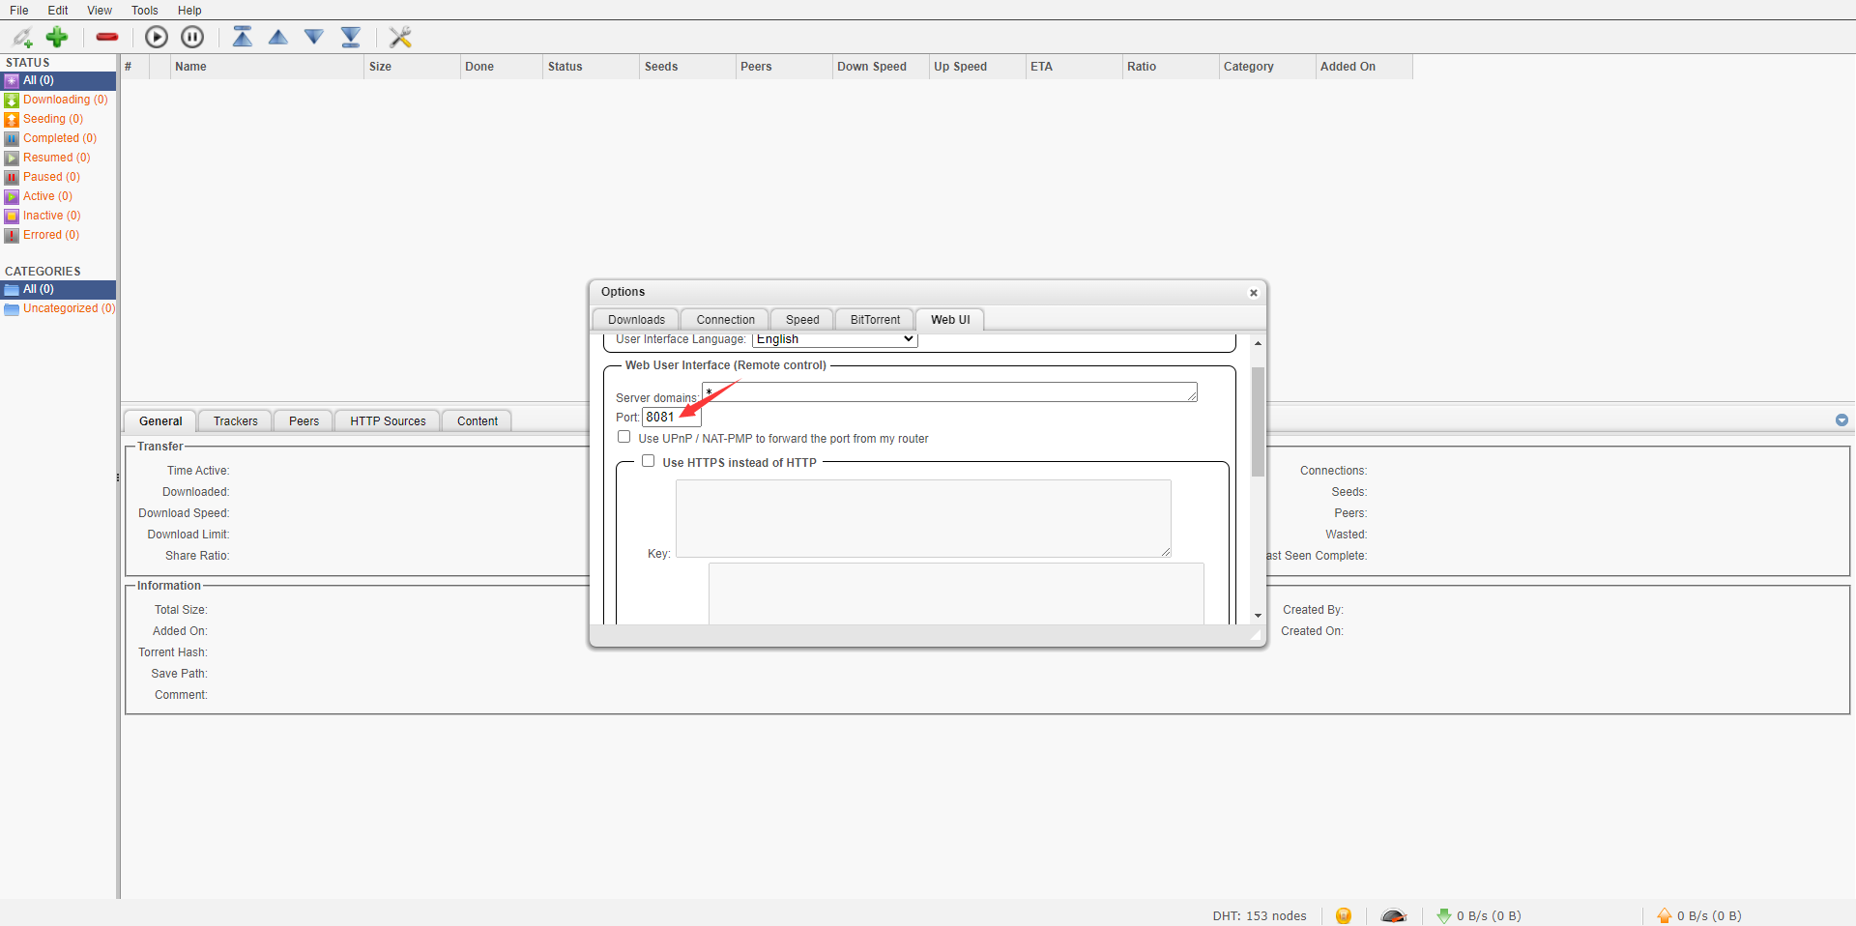The height and width of the screenshot is (926, 1856).
Task: Sort torrents by Name column
Action: click(267, 67)
